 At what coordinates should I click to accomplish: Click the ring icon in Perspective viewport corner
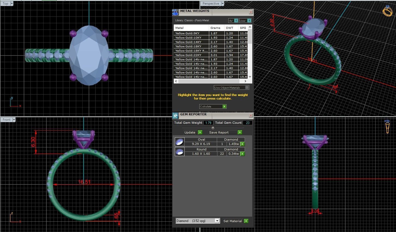[387, 11]
